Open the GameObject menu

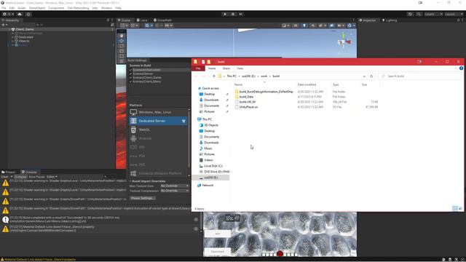(x=37, y=8)
